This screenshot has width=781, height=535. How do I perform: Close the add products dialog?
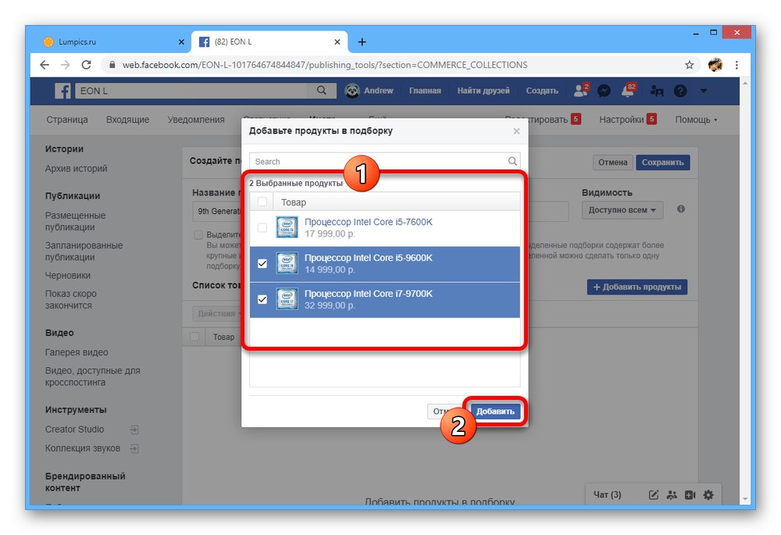pos(516,131)
